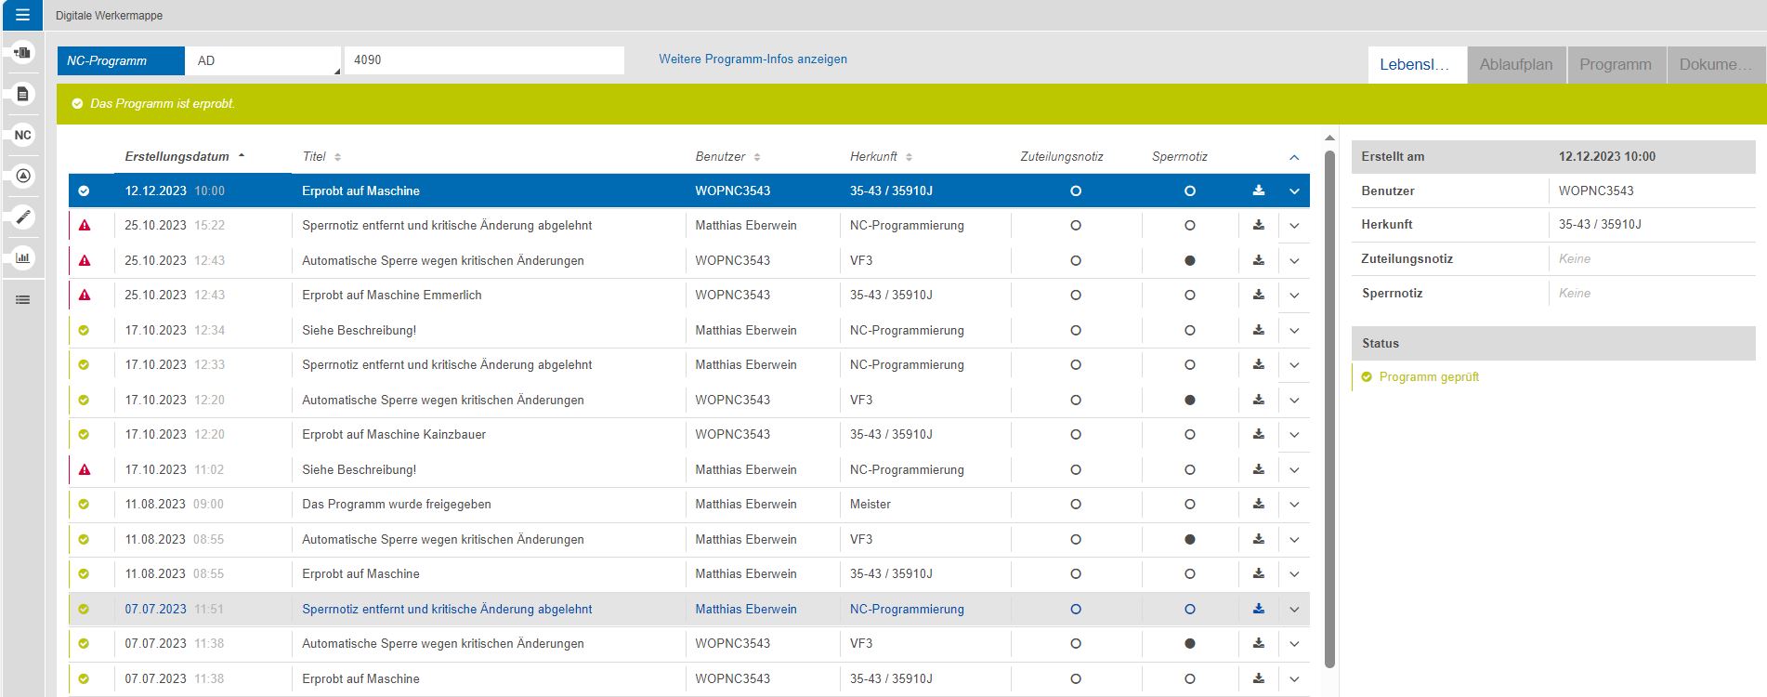Download the 'Das Programm wurde freigegeben' entry

point(1258,504)
